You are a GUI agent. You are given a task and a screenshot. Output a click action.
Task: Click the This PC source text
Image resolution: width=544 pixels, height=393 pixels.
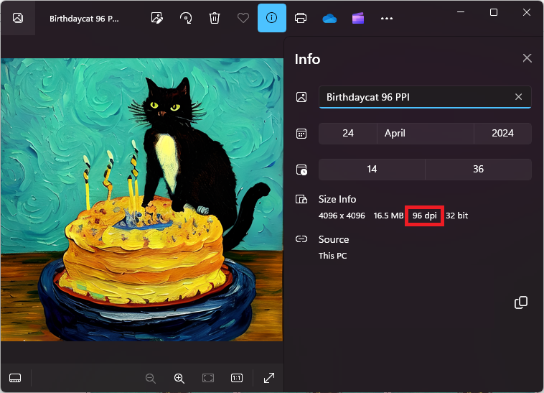(x=333, y=256)
